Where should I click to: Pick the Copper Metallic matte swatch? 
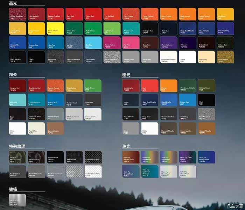[206, 129]
